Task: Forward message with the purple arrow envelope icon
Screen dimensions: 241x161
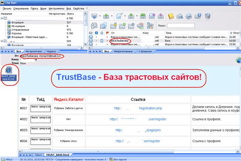Action: 152,16
